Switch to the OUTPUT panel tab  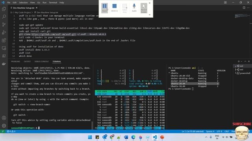27,61
